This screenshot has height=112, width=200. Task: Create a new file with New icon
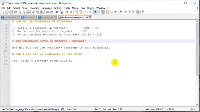coord(3,12)
